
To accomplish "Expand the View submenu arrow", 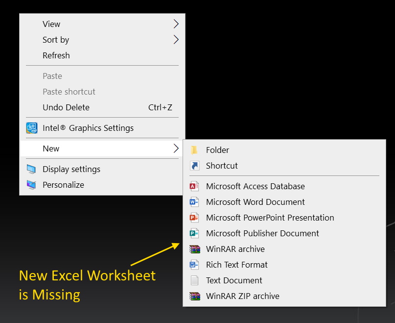I will pyautogui.click(x=176, y=24).
